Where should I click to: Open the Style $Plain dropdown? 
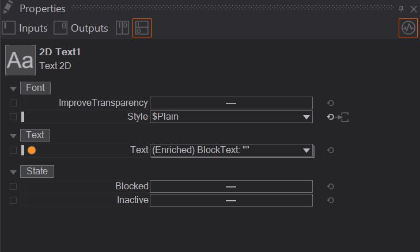point(307,117)
